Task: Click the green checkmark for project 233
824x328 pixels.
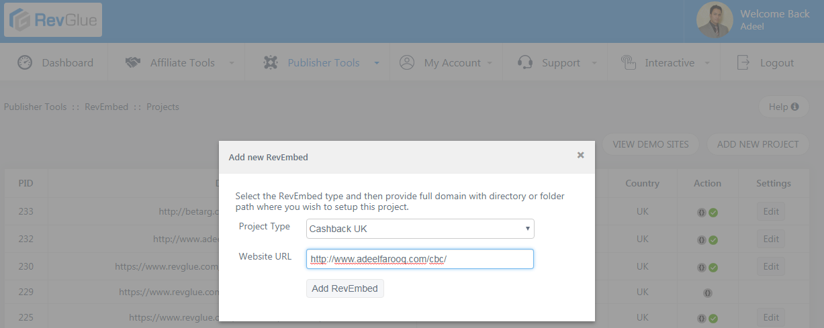Action: tap(713, 213)
